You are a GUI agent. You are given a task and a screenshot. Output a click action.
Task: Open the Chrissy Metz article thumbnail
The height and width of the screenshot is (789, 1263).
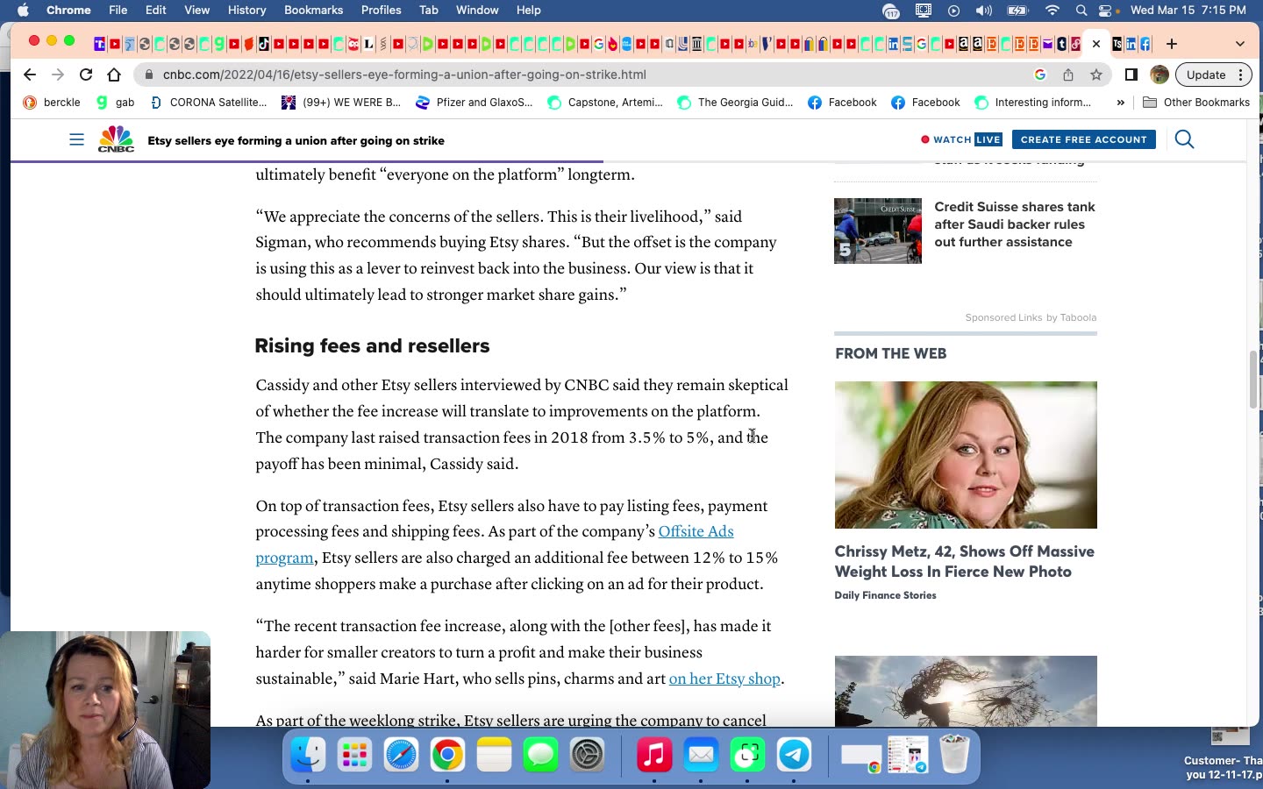pos(966,455)
